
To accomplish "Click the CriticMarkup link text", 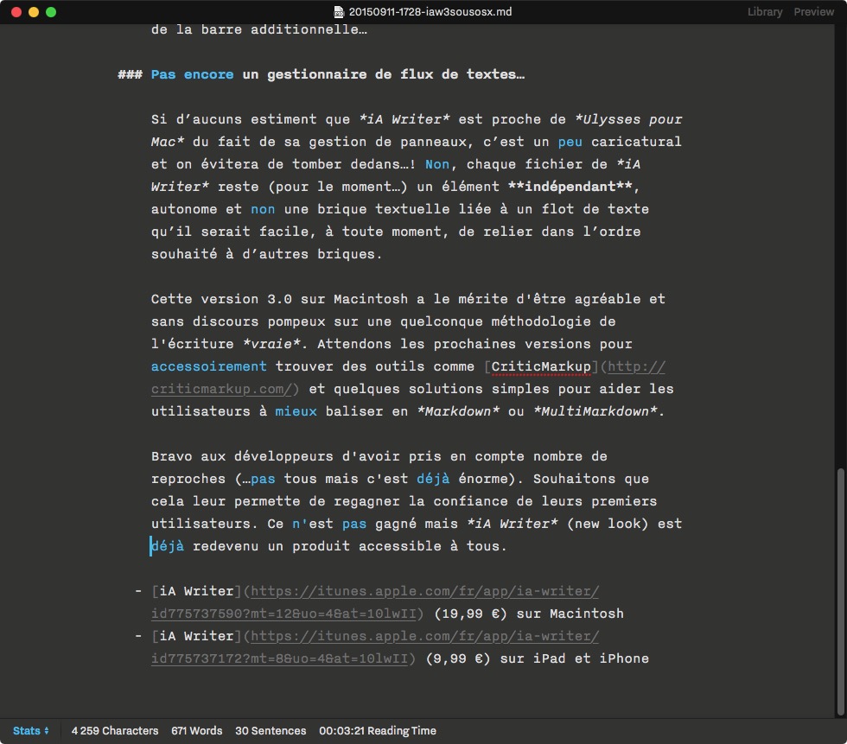I will pos(541,366).
